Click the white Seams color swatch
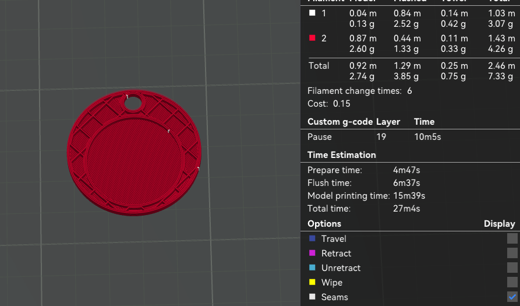520x306 pixels. click(312, 297)
